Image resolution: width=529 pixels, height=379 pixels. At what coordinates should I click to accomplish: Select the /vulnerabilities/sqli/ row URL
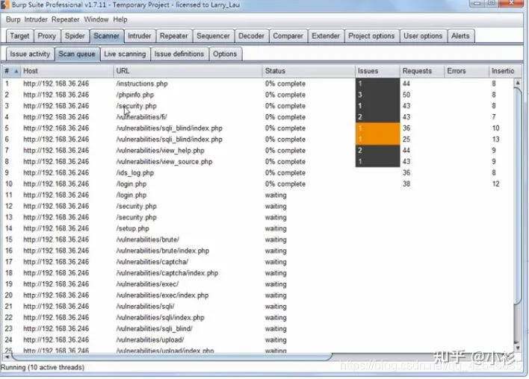[146, 306]
